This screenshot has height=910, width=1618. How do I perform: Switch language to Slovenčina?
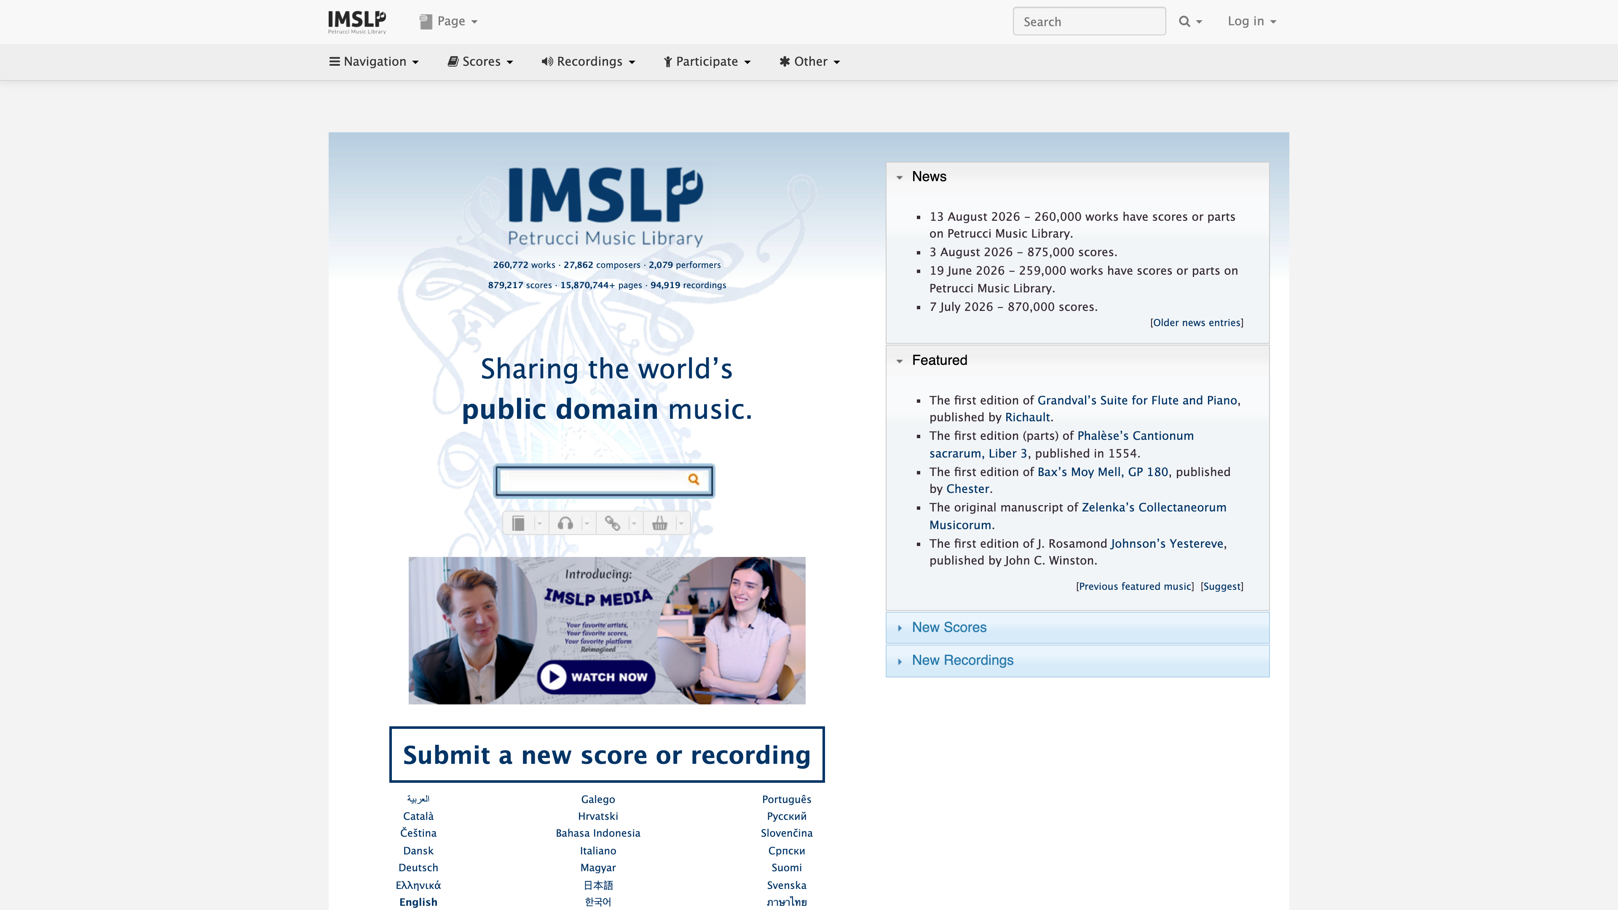point(786,833)
